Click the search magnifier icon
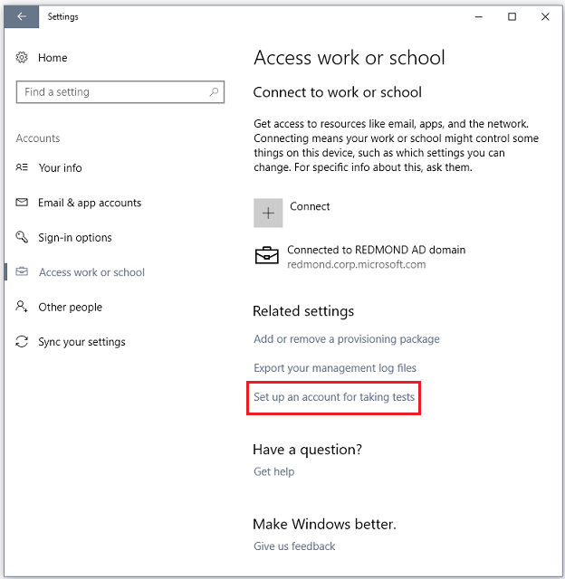The height and width of the screenshot is (579, 565). (214, 92)
